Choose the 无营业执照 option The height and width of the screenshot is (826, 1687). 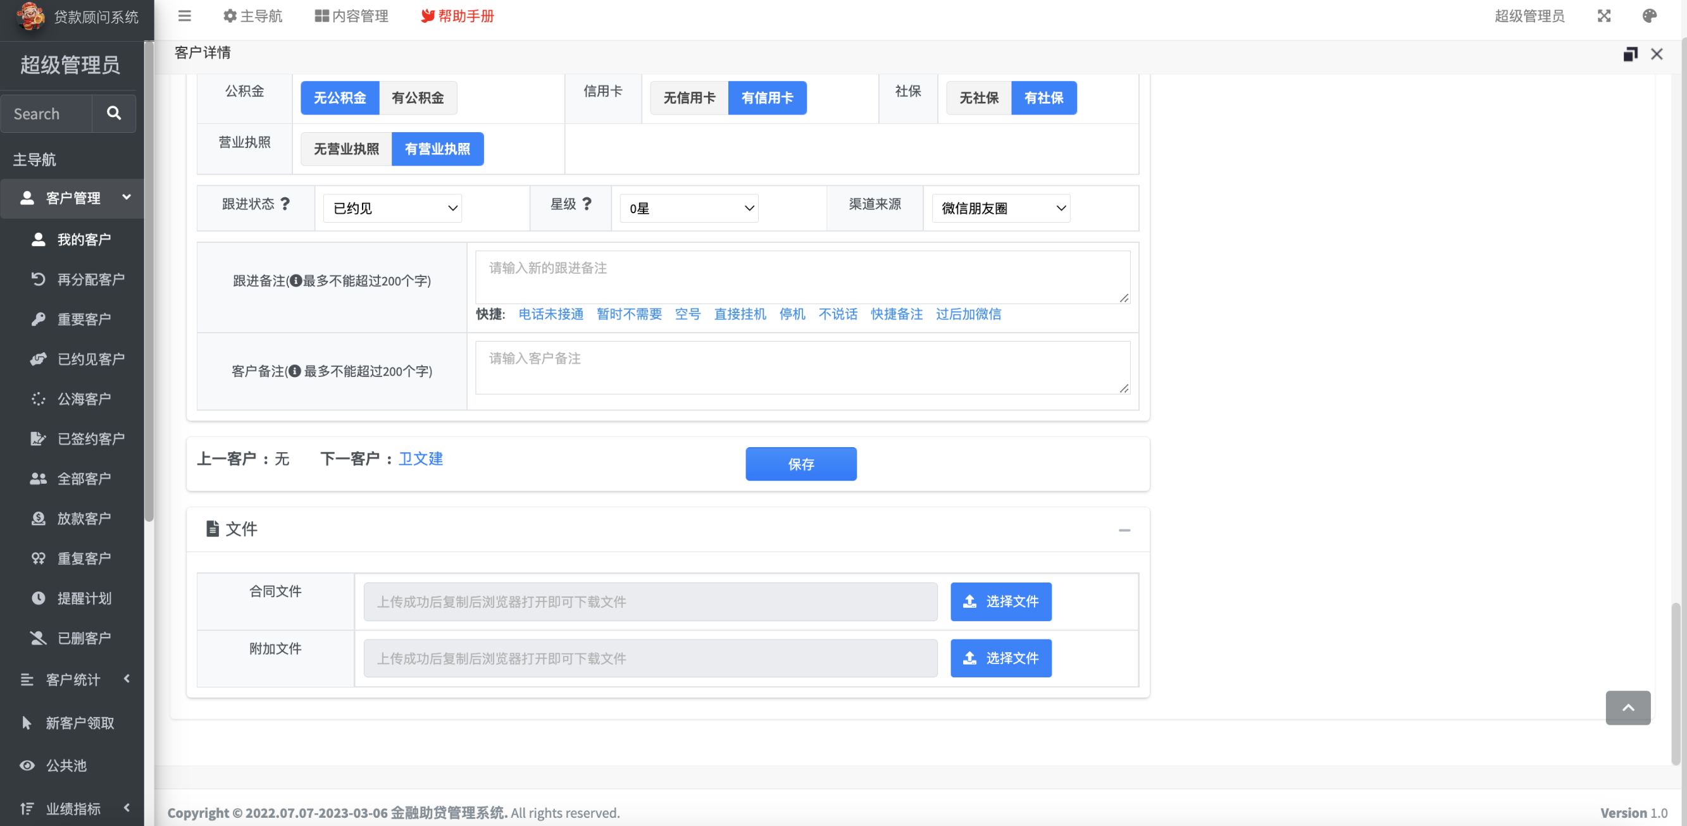[x=345, y=149]
